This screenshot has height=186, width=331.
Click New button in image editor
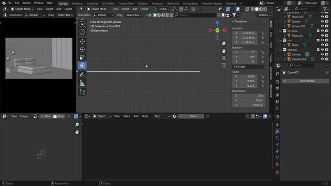point(46,116)
